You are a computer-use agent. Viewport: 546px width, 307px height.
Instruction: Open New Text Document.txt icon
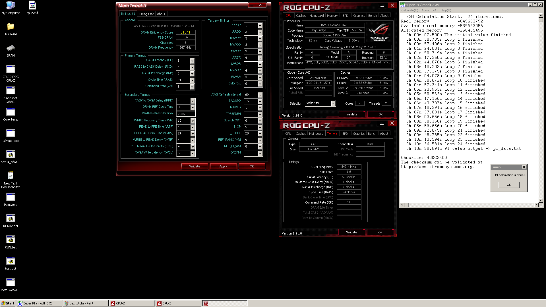(x=11, y=180)
